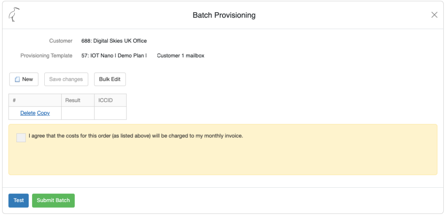Tick the monthly invoice agreement checkbox
445x216 pixels.
(21, 137)
